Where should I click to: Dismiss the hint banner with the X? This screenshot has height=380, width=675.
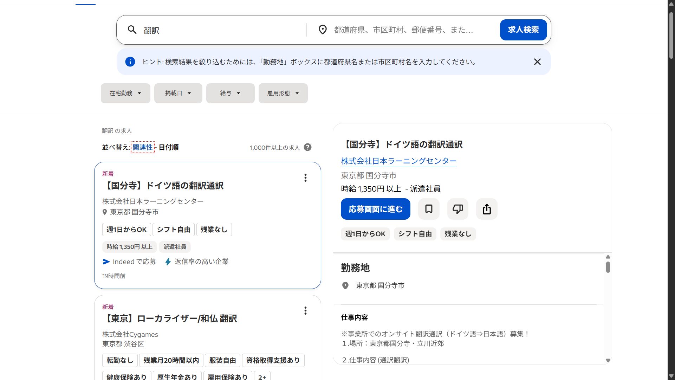537,62
